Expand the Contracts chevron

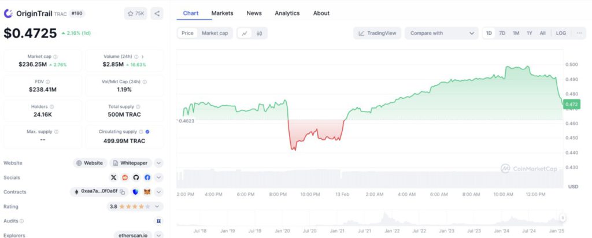click(159, 192)
